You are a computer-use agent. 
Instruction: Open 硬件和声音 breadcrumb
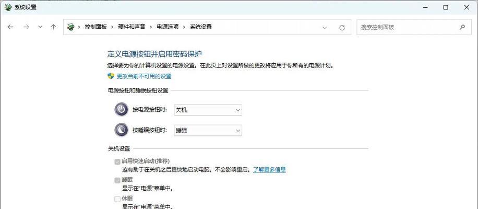click(132, 27)
